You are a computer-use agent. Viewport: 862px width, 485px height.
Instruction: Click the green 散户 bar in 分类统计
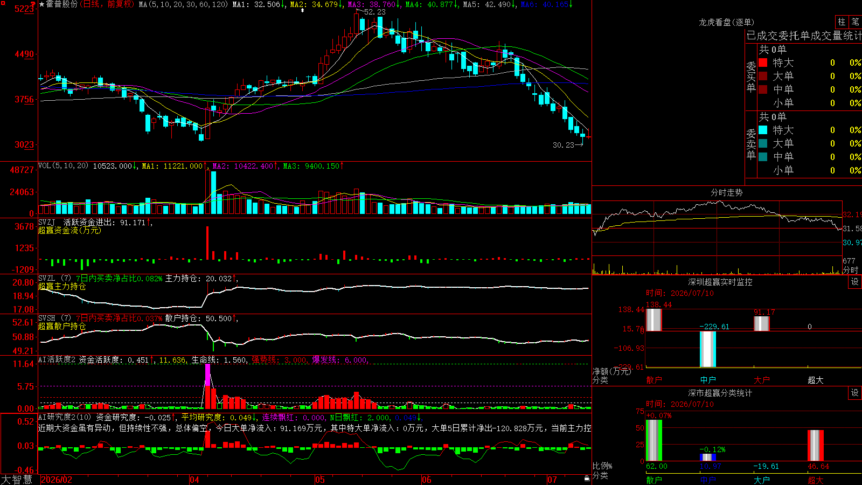coord(654,440)
